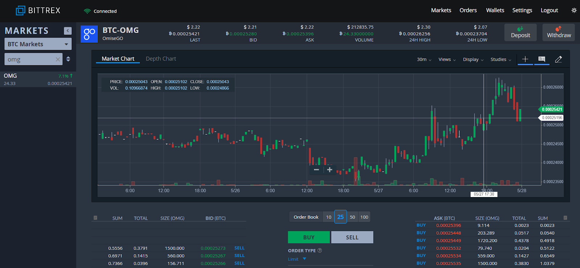
Task: Select the crosshair tool on chart toolbar
Action: (x=525, y=59)
